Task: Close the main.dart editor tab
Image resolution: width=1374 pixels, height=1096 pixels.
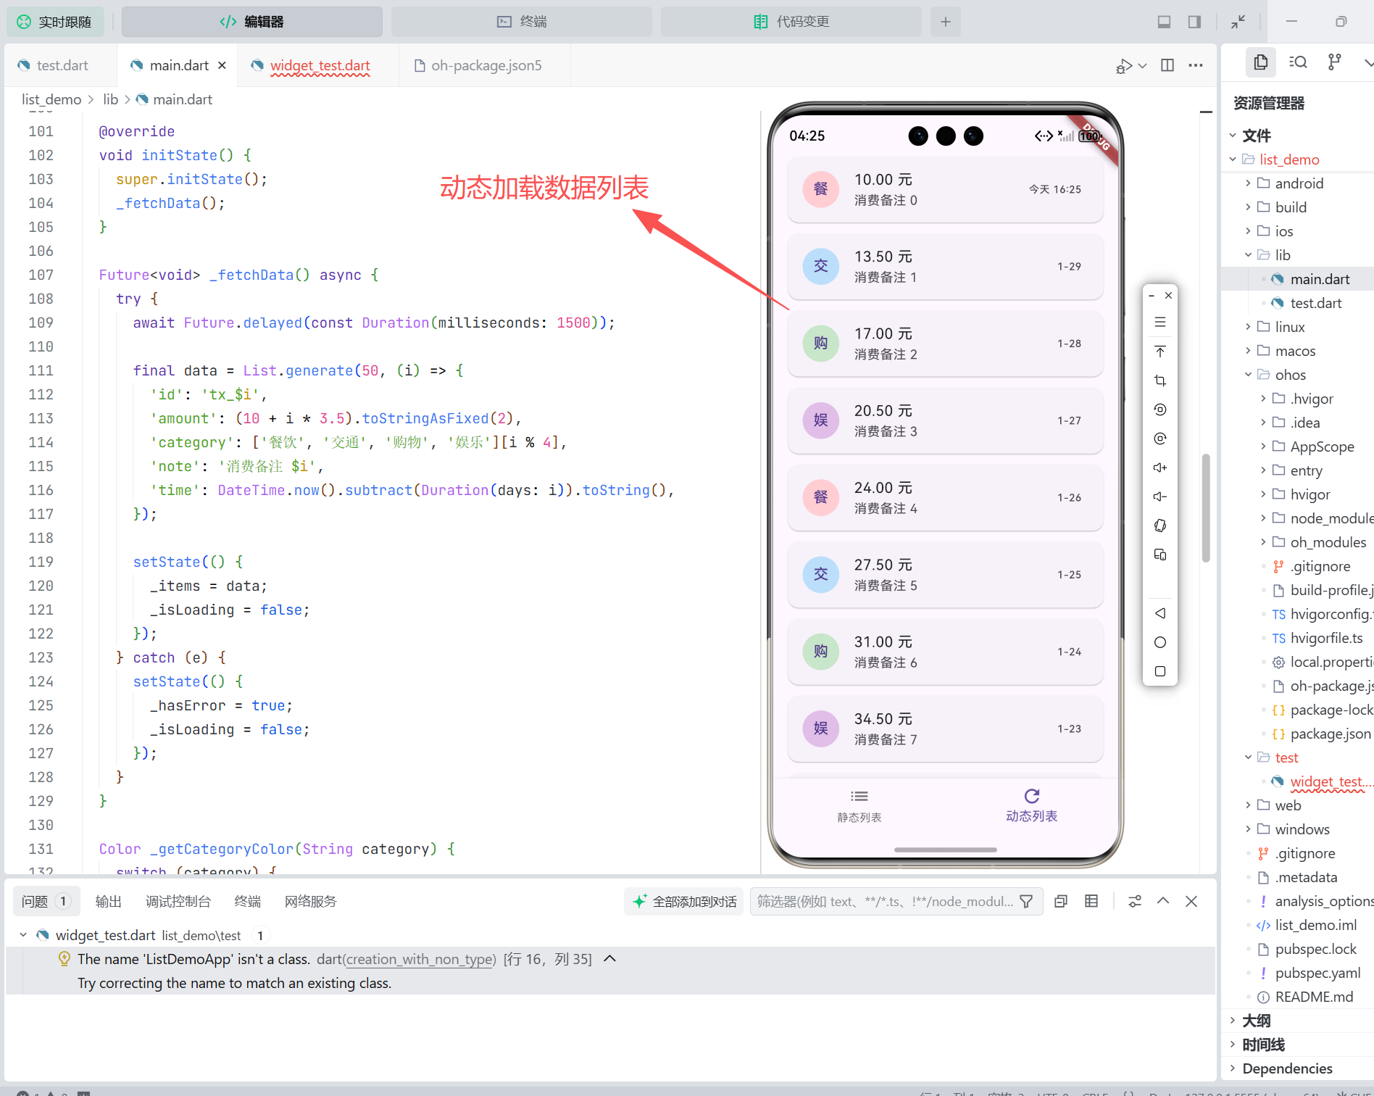Action: [222, 65]
